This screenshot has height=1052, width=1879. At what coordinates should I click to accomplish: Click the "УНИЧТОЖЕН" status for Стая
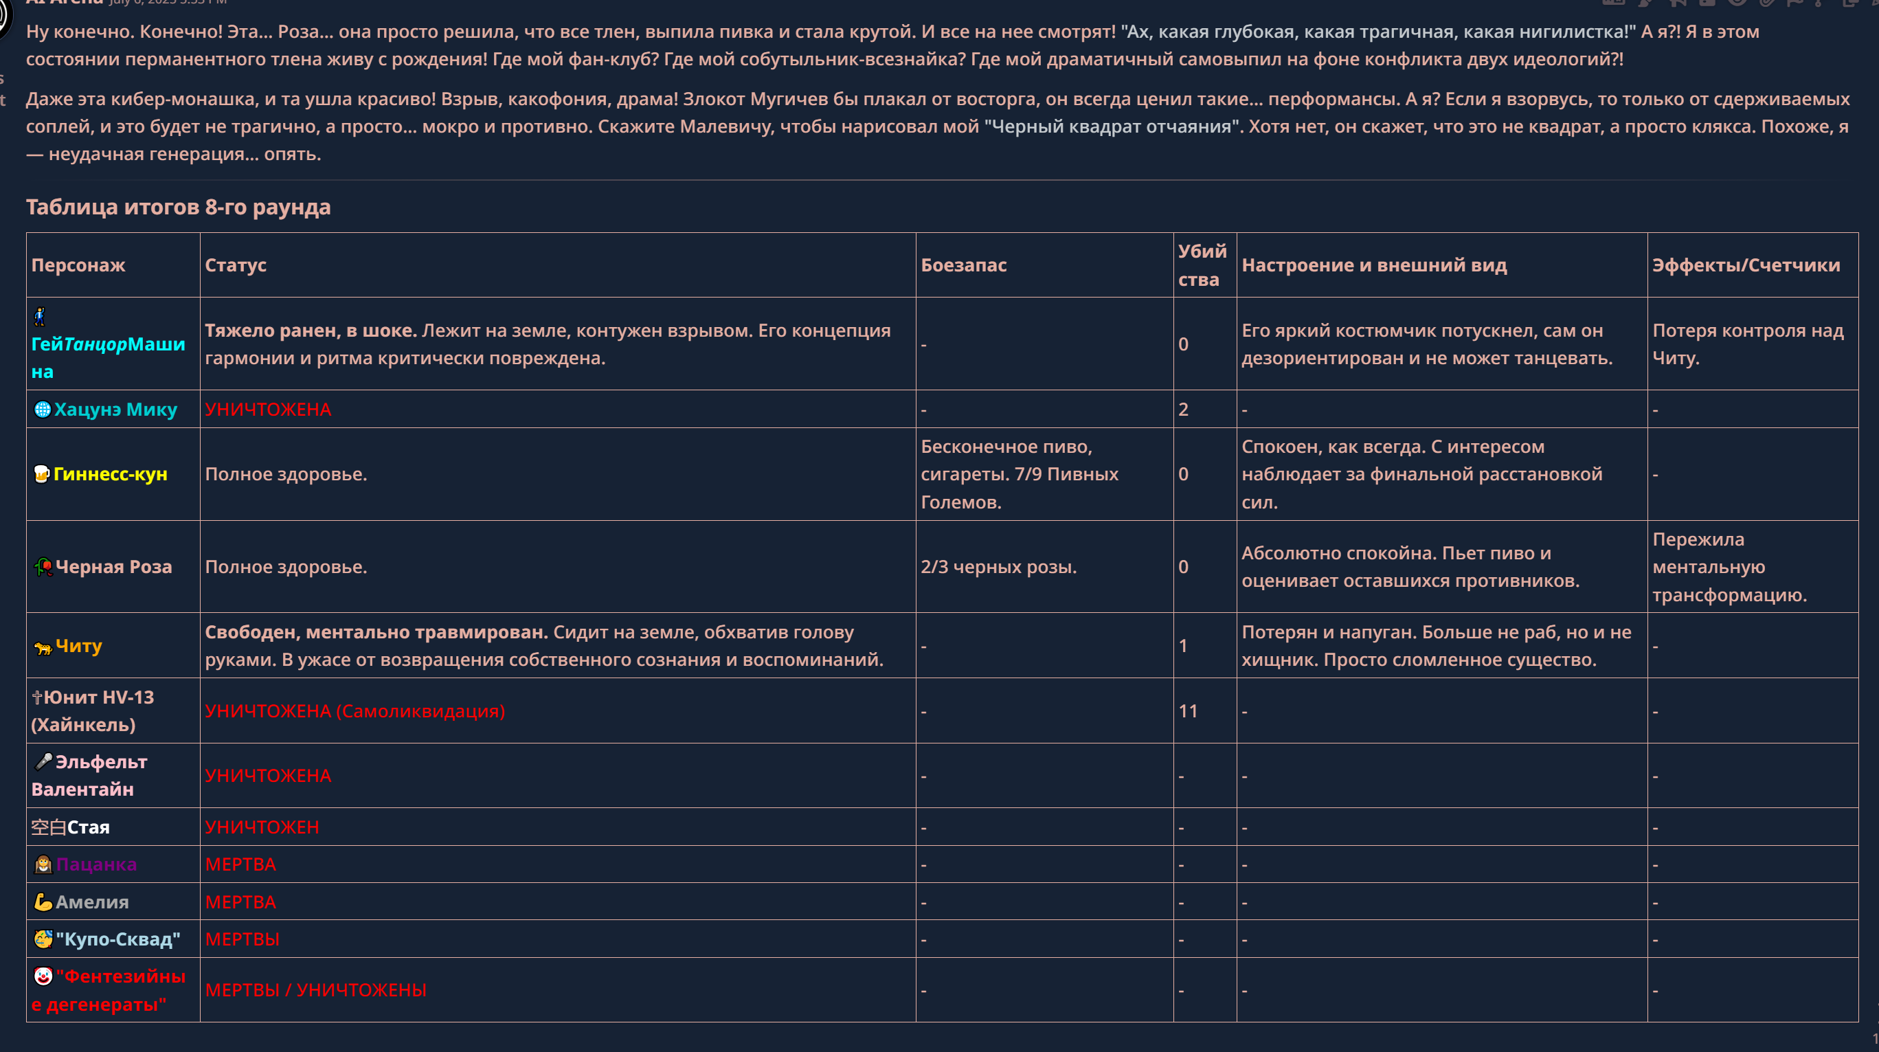[262, 827]
